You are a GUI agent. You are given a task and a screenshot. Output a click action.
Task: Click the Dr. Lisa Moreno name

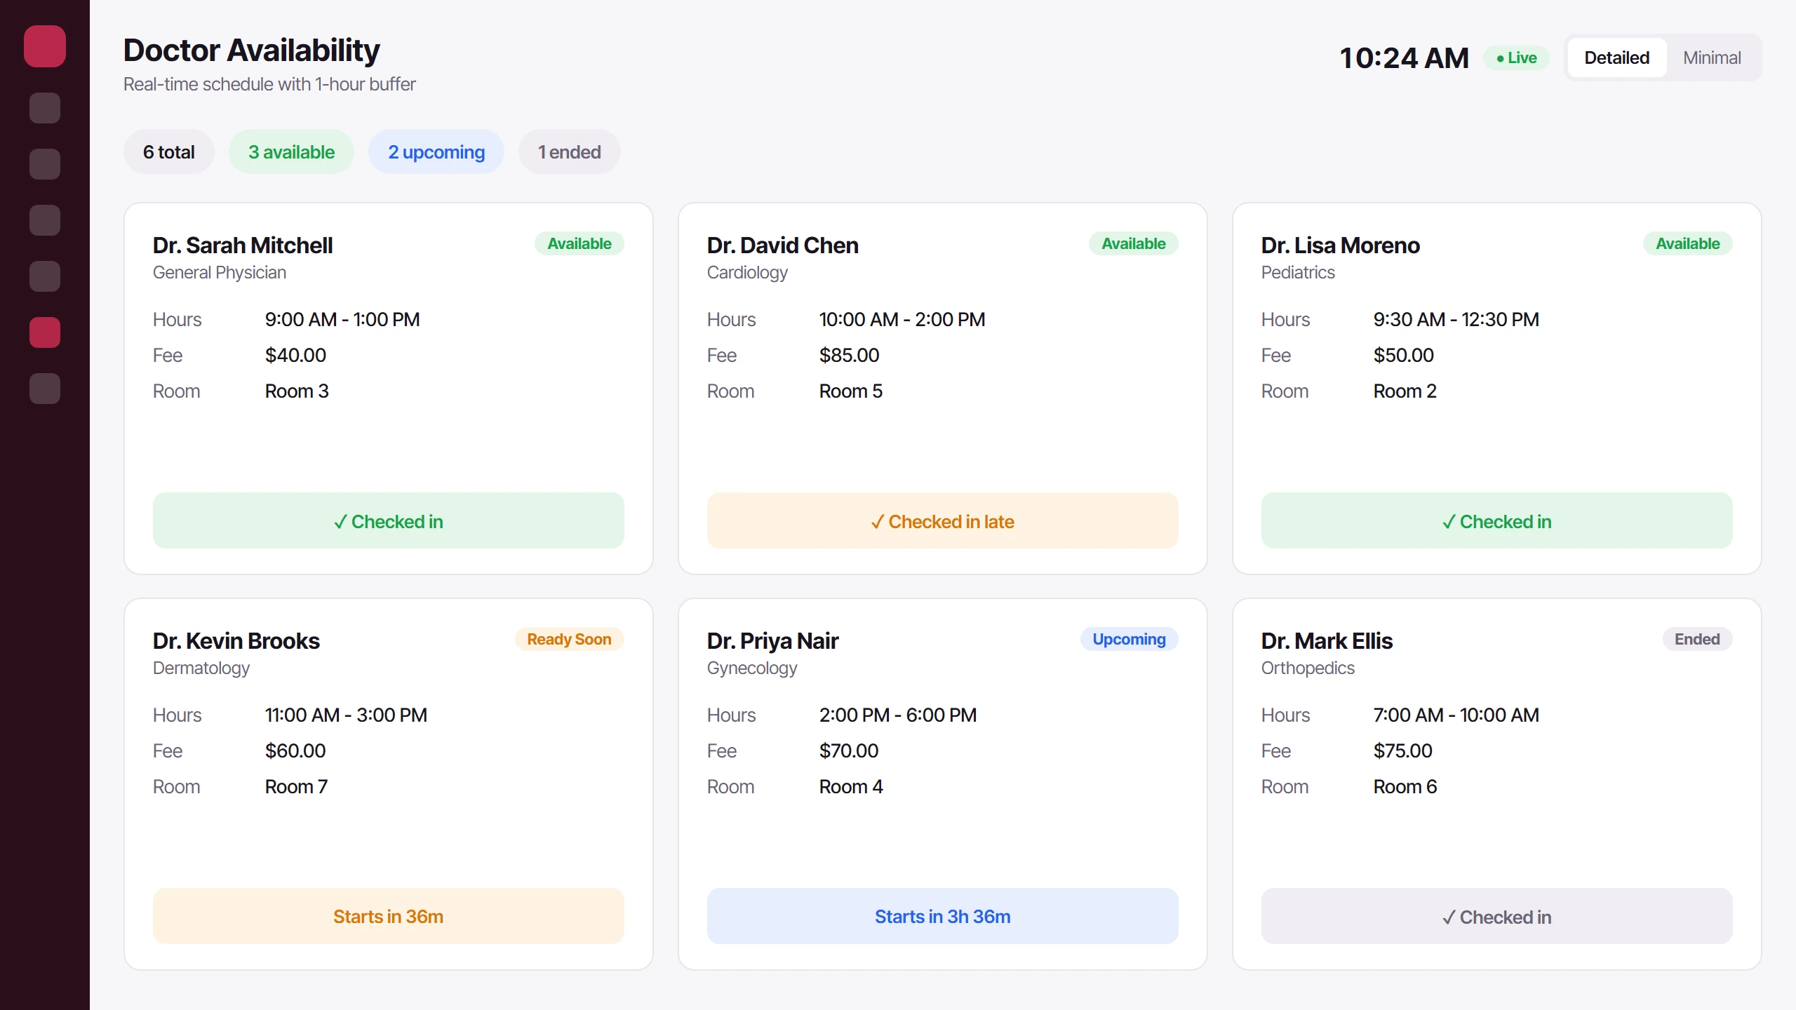pos(1341,245)
